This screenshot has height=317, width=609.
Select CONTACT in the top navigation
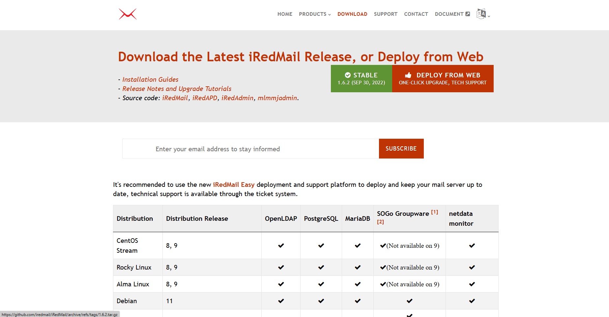(x=416, y=14)
